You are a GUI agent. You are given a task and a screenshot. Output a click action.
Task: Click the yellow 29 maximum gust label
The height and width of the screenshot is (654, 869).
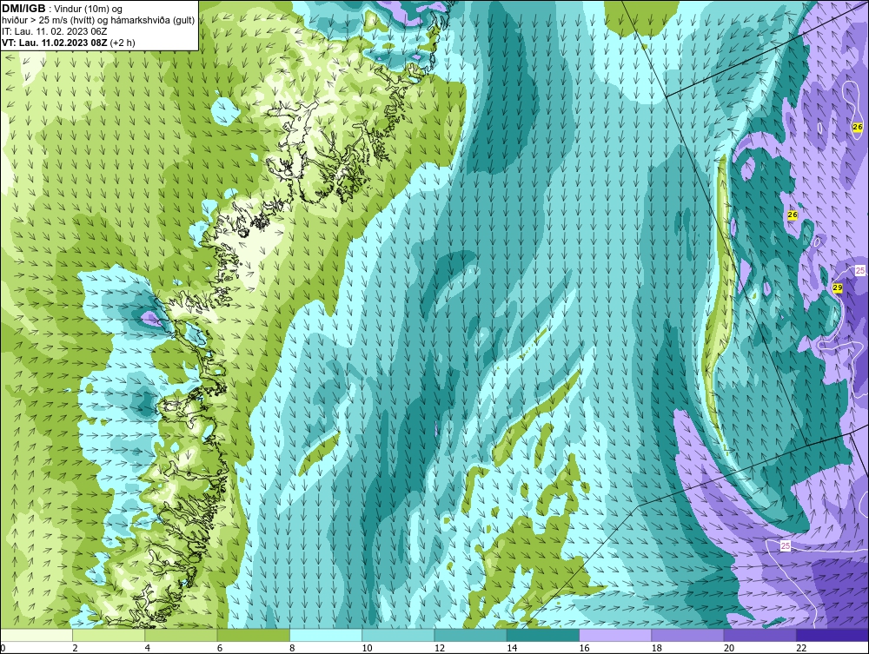pyautogui.click(x=838, y=288)
